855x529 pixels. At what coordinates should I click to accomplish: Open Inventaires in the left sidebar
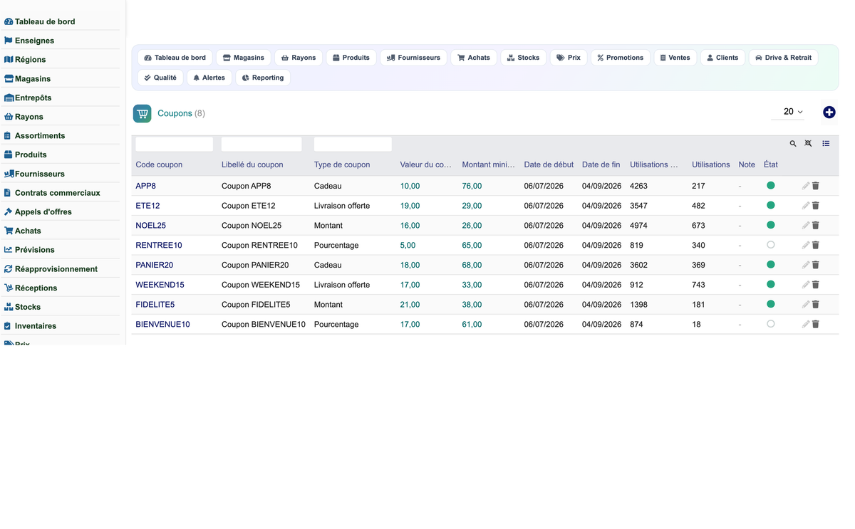[x=35, y=326]
